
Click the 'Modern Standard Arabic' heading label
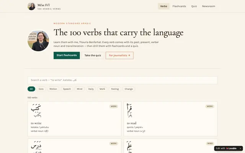coord(72,23)
